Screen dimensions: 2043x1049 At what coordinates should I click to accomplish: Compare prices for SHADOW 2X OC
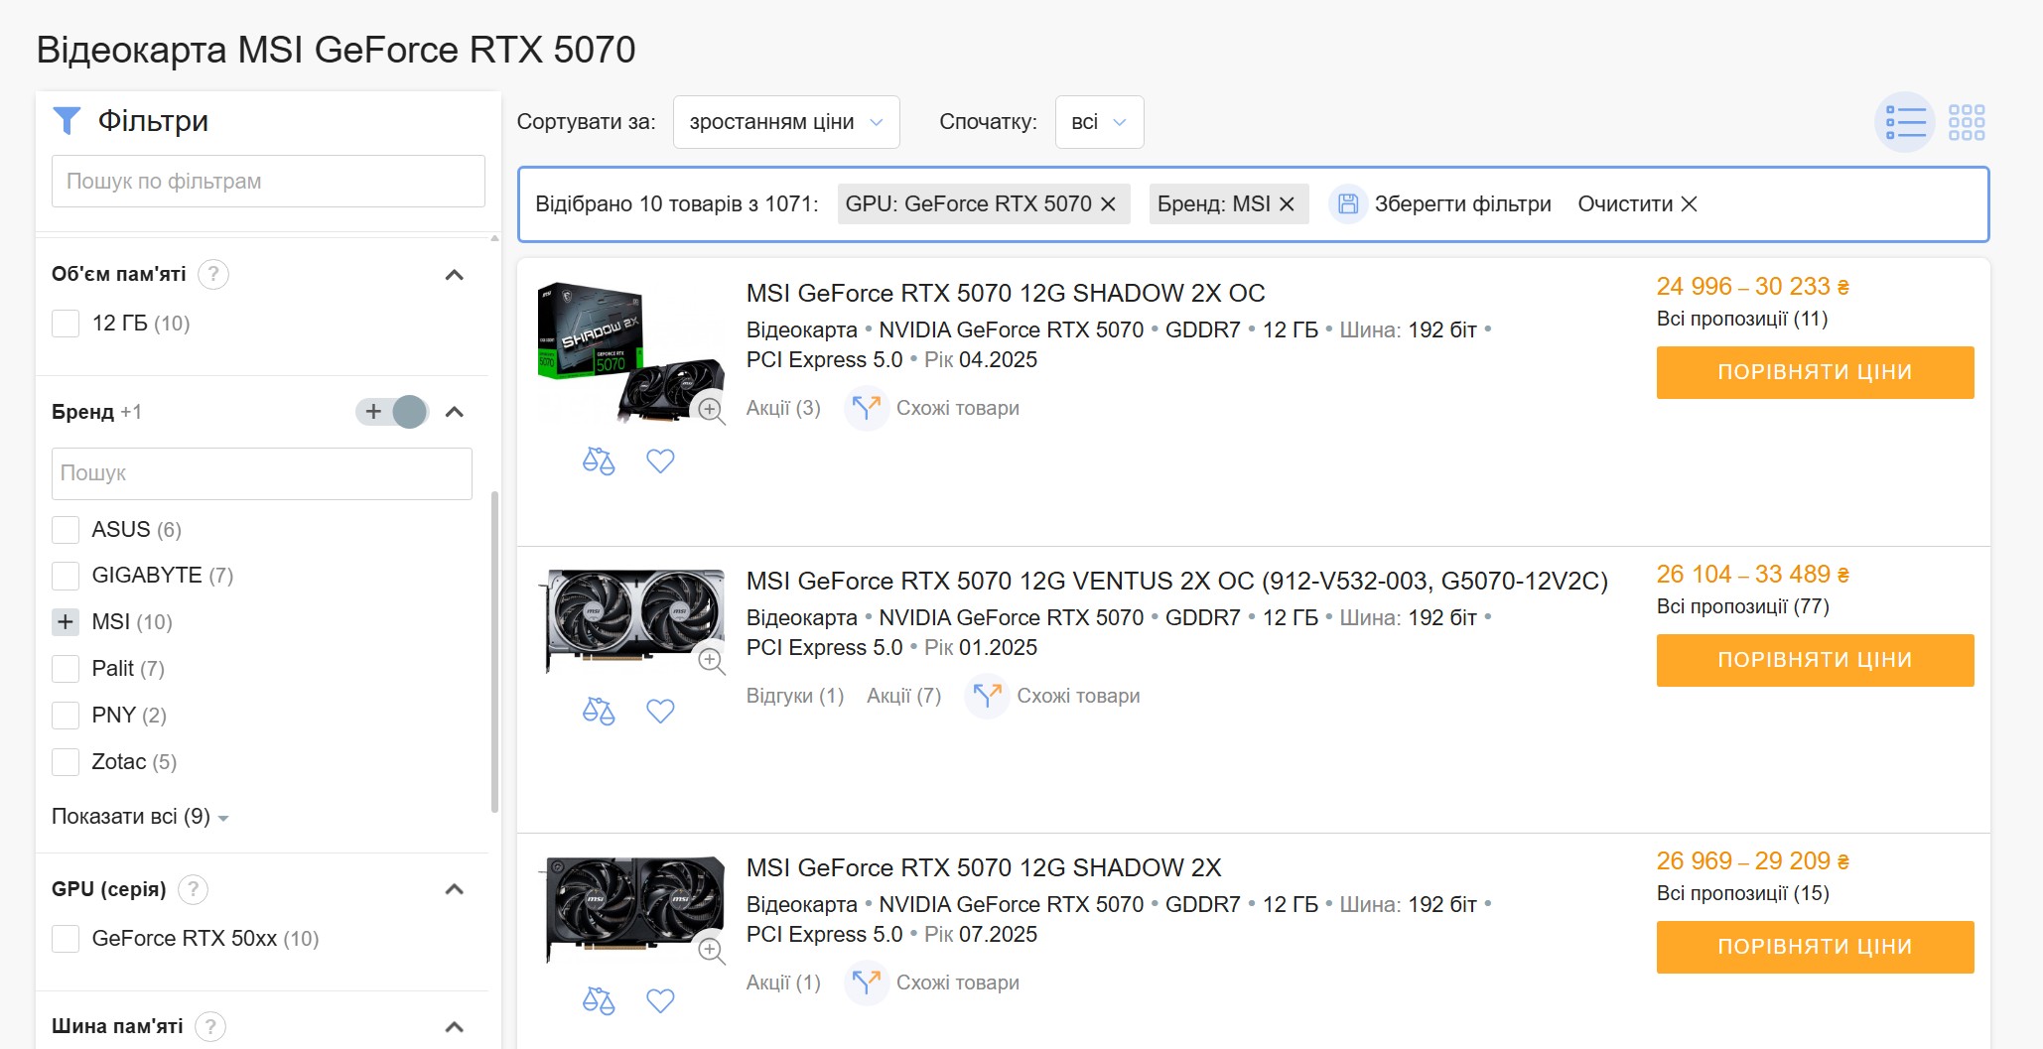click(1815, 372)
